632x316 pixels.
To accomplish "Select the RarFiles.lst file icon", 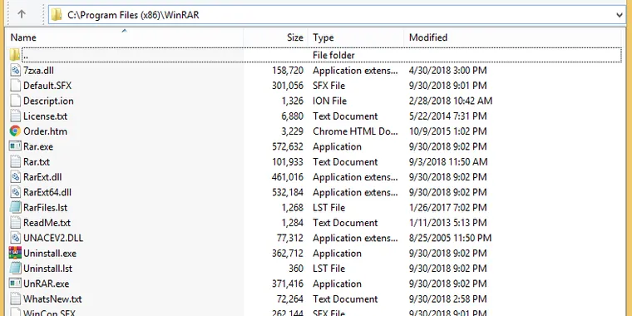I will click(x=15, y=208).
